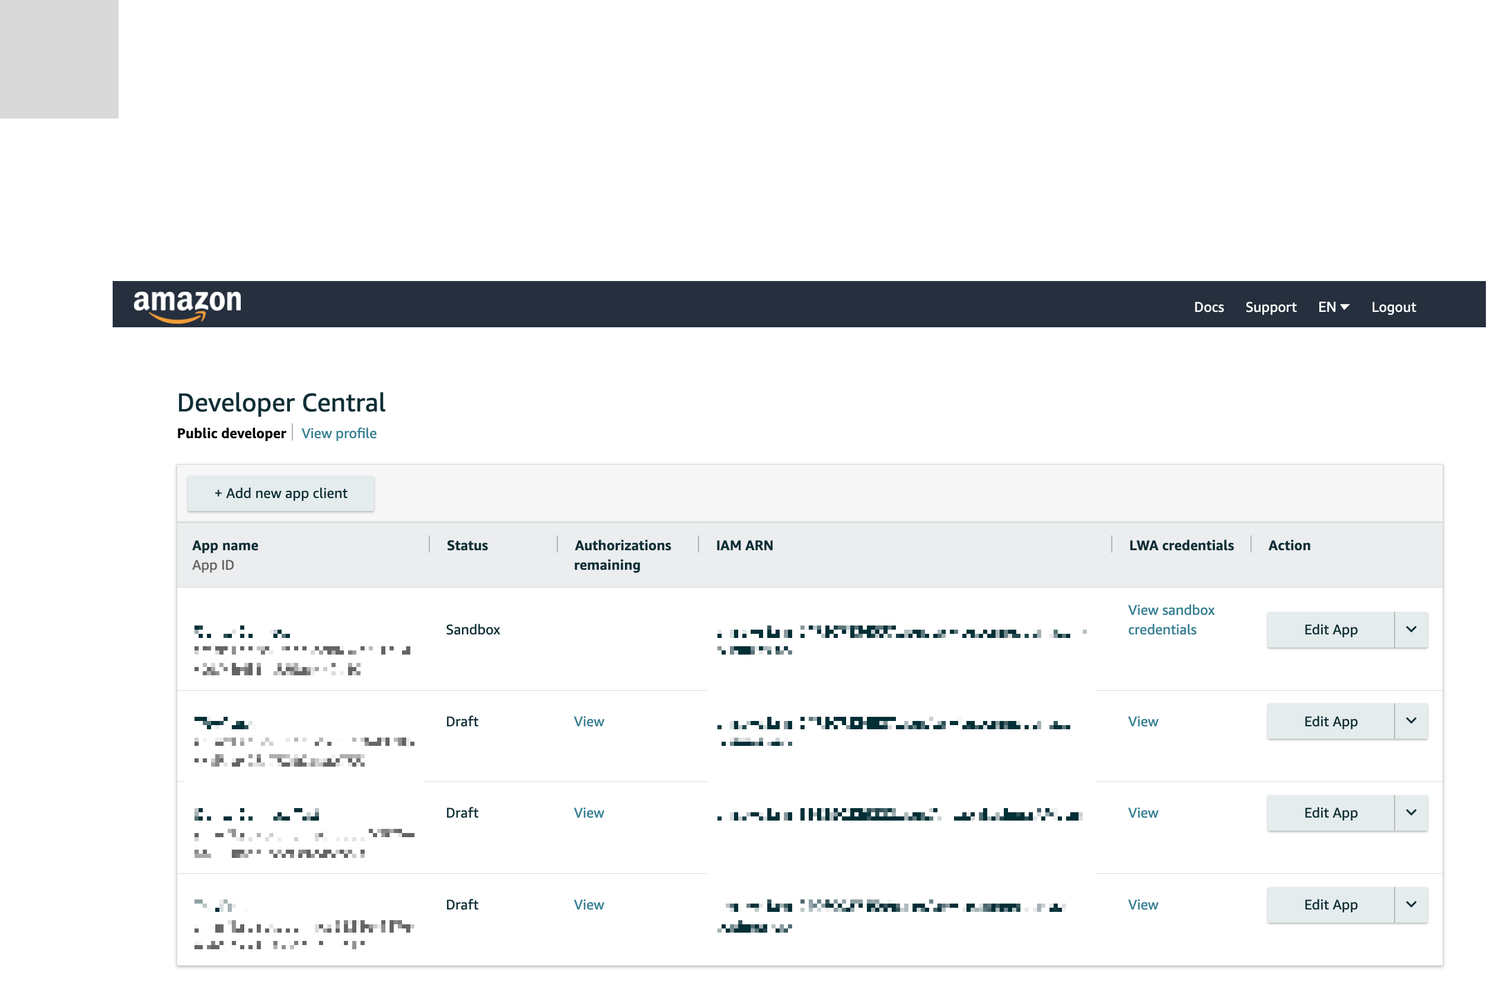Open the Docs page
Viewport: 1493px width, 1002px height.
point(1208,307)
